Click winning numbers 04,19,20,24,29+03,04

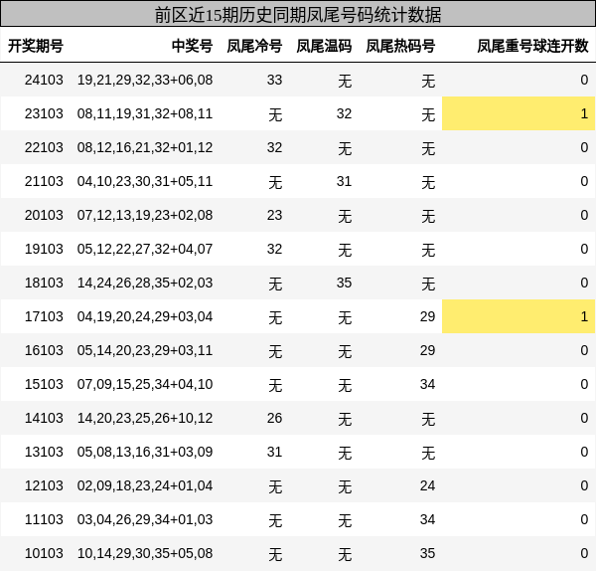145,316
